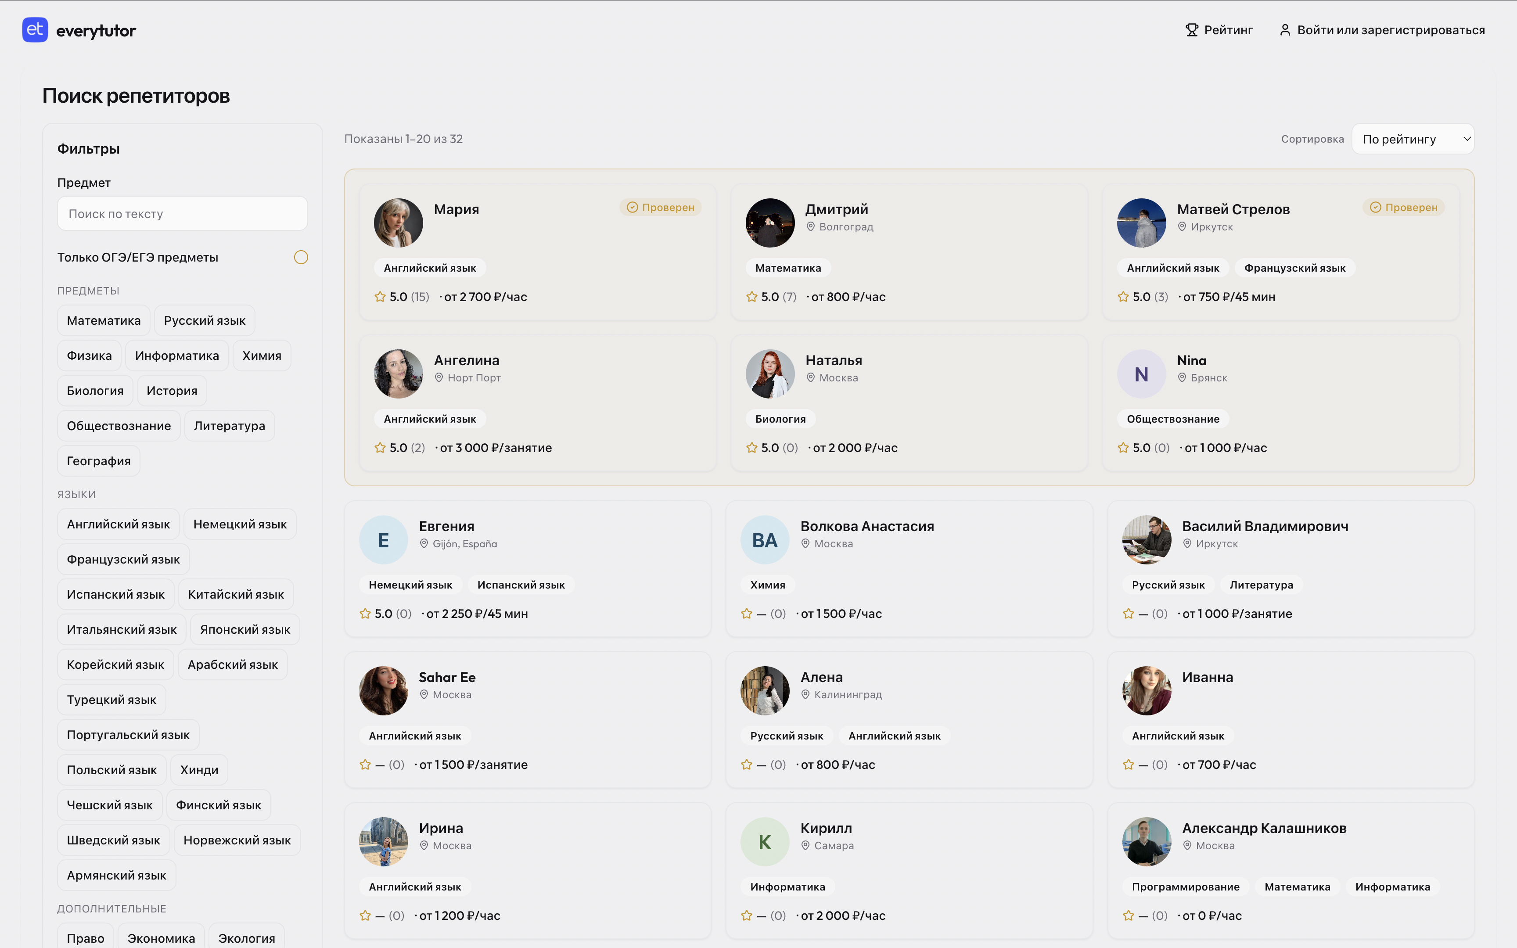Click Мария's profile photo
Screen dimensions: 1517x948
pyautogui.click(x=398, y=223)
